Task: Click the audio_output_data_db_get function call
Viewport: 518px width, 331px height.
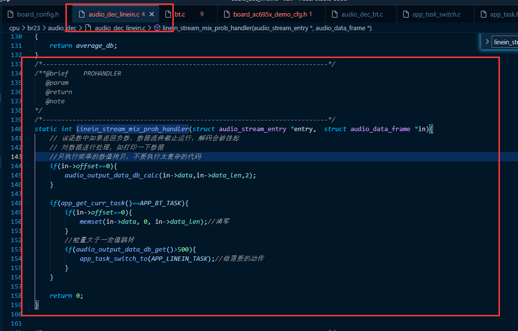Action: click(121, 249)
